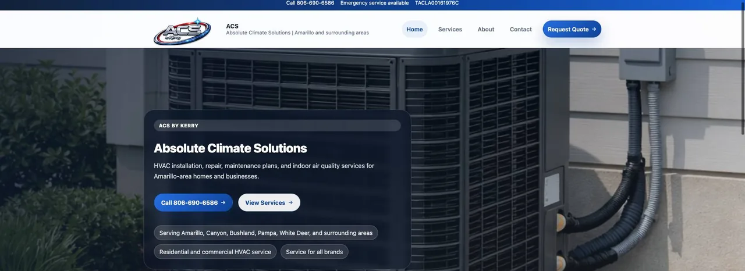Open the About page link
This screenshot has height=271, width=745.
click(x=486, y=29)
